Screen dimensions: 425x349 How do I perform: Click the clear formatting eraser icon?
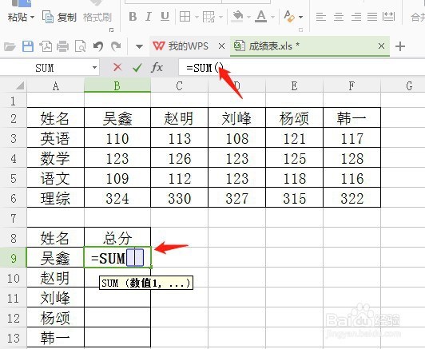click(289, 16)
